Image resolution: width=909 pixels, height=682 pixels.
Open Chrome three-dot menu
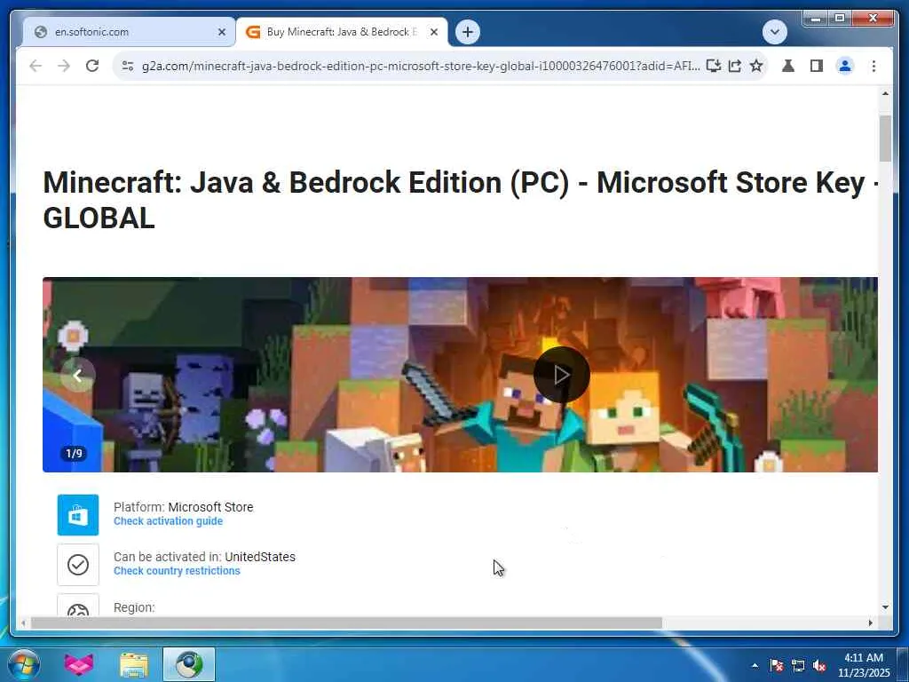(873, 66)
